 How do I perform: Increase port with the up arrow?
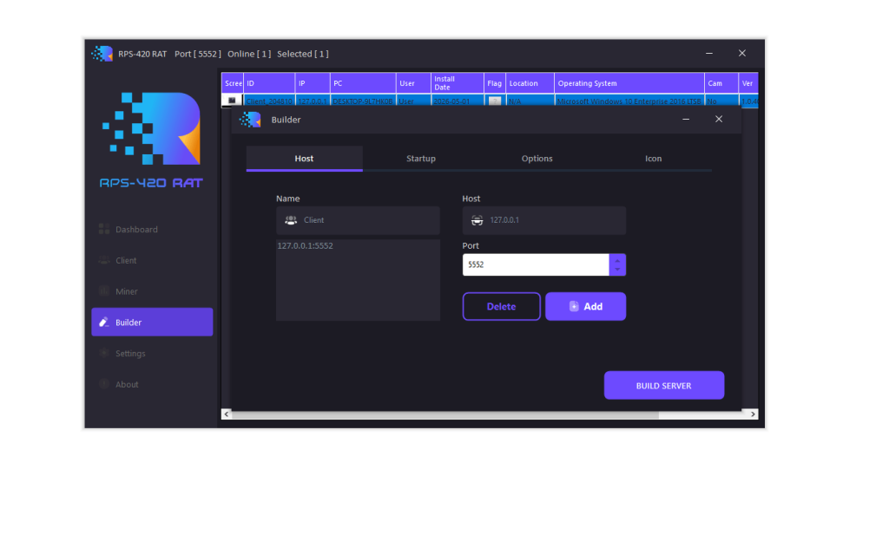tap(617, 260)
